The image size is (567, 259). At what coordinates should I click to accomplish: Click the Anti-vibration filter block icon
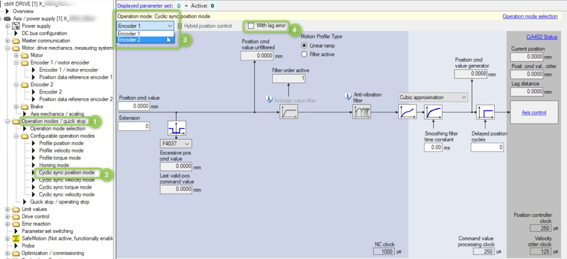(x=362, y=112)
